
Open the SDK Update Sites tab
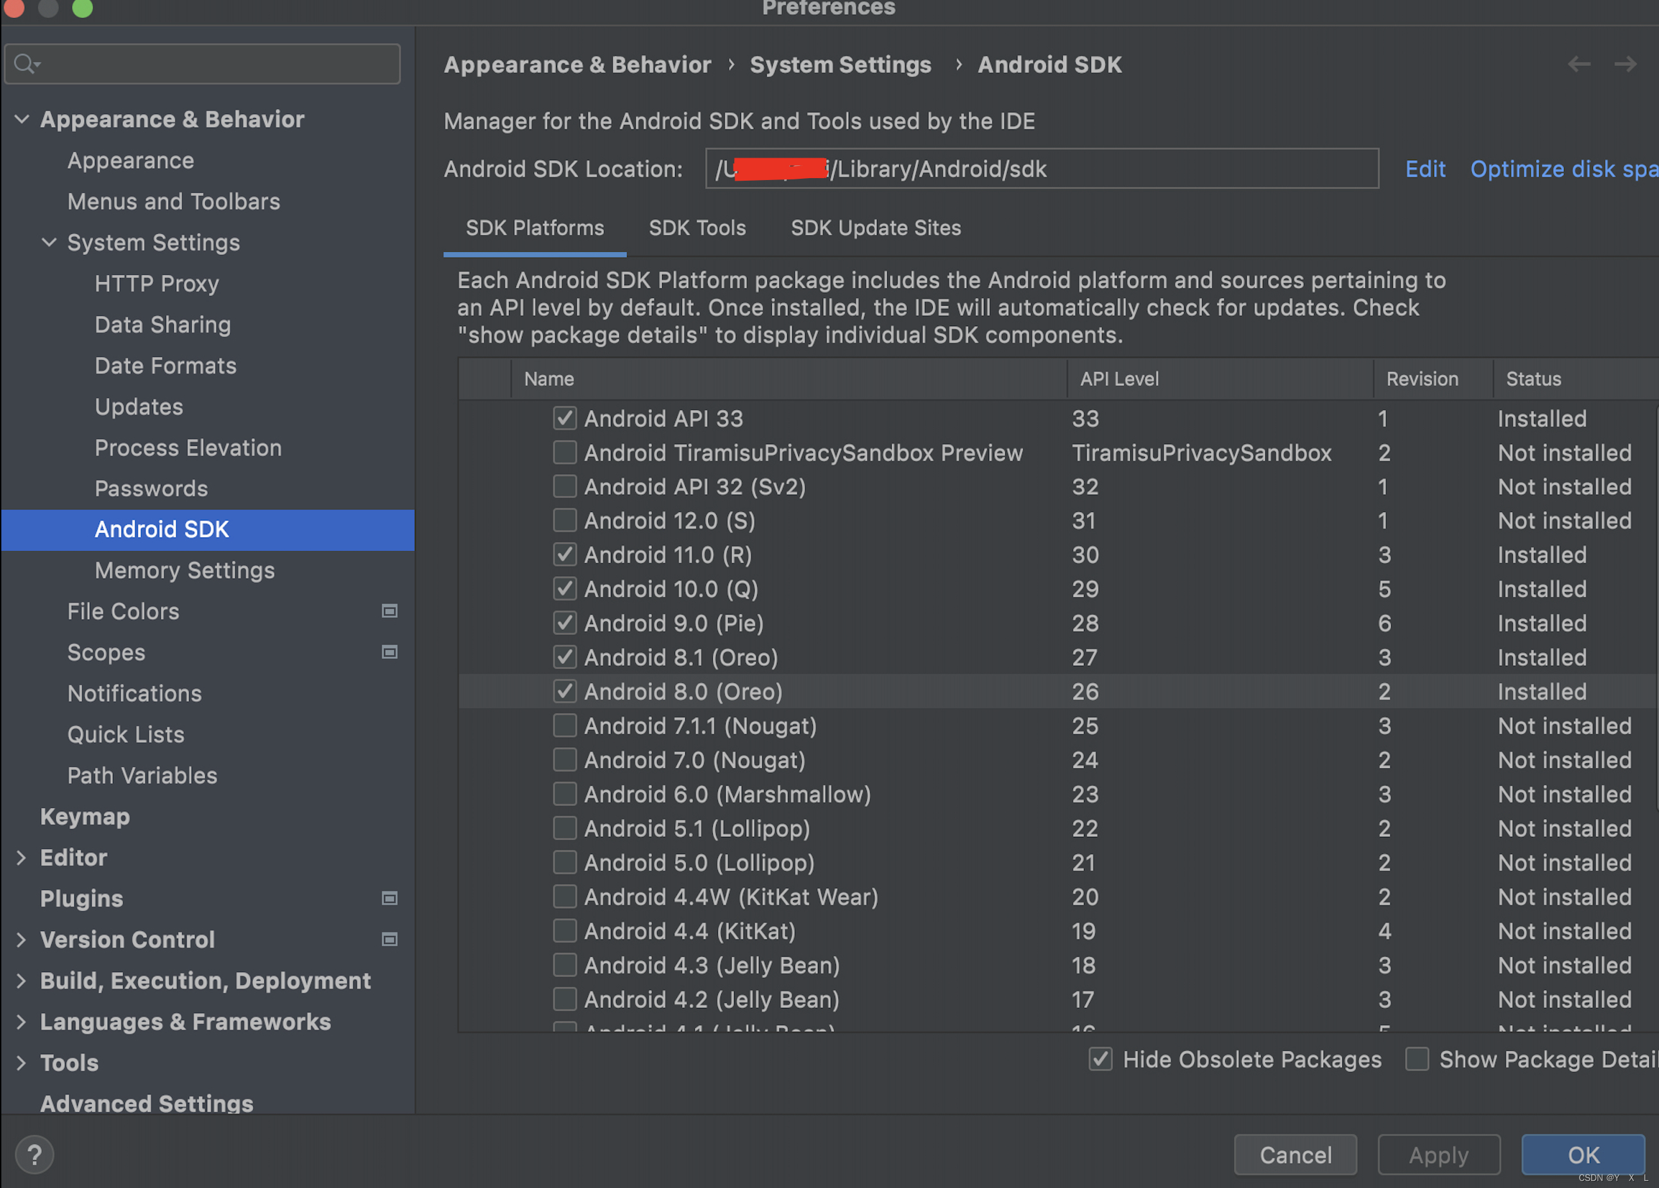click(x=876, y=228)
